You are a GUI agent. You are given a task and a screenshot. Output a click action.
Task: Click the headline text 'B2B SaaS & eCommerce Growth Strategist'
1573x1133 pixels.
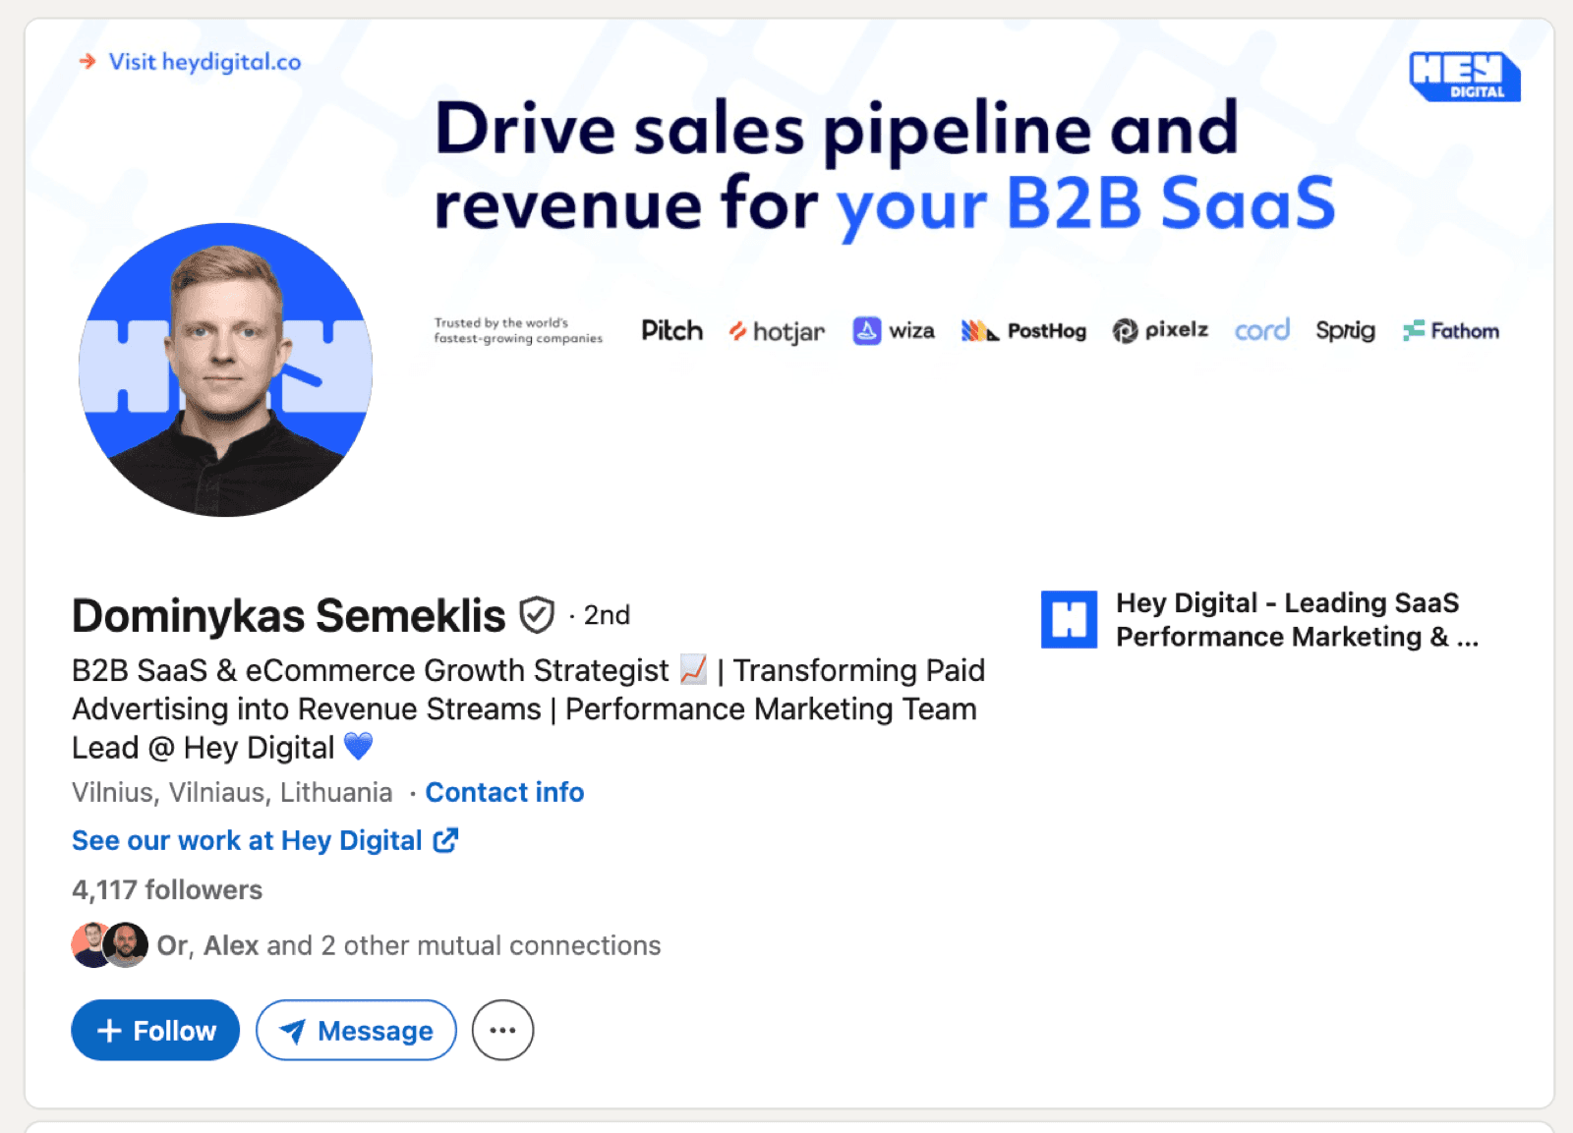click(371, 670)
